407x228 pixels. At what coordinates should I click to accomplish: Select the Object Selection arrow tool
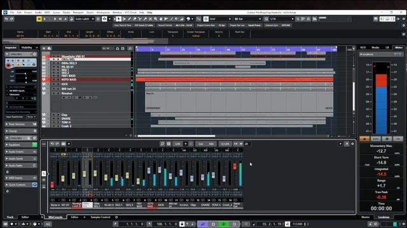[119, 19]
